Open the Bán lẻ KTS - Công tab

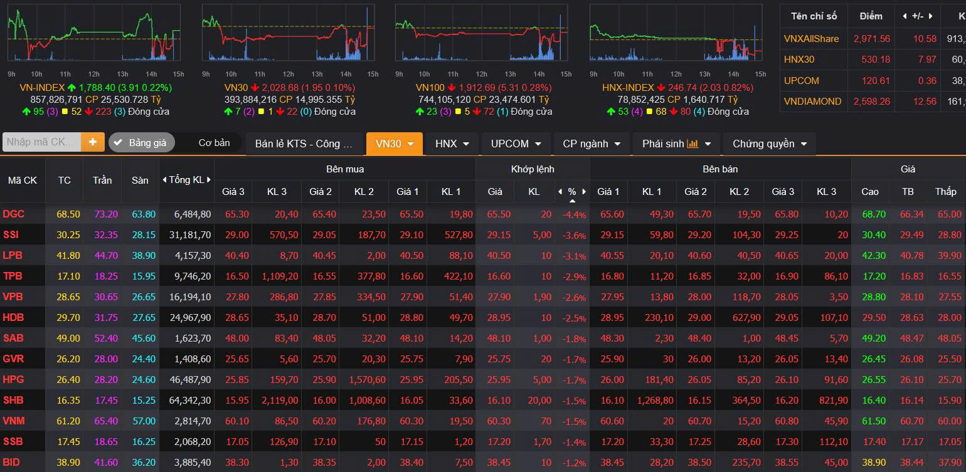(x=304, y=144)
